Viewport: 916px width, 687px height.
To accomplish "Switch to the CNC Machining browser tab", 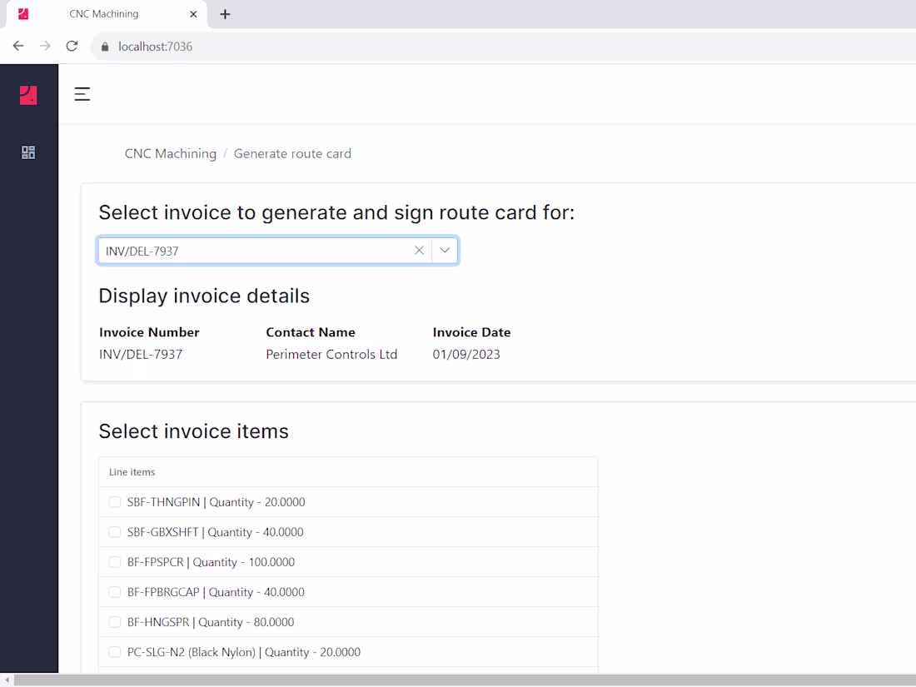I will click(105, 13).
